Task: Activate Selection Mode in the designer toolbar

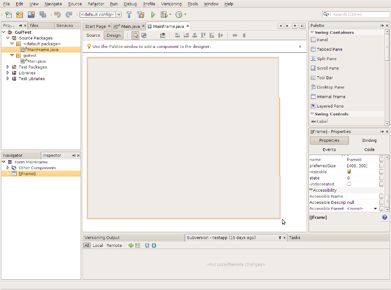Action: click(x=135, y=35)
